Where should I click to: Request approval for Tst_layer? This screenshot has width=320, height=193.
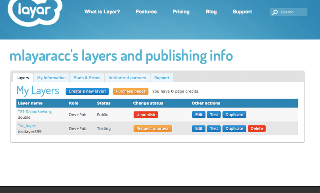click(153, 129)
